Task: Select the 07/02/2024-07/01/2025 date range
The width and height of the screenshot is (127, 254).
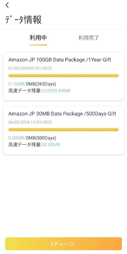Action: [30, 68]
